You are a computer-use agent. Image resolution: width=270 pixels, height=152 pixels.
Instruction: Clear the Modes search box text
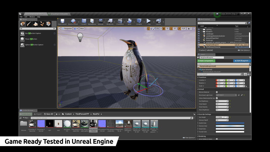54,29
